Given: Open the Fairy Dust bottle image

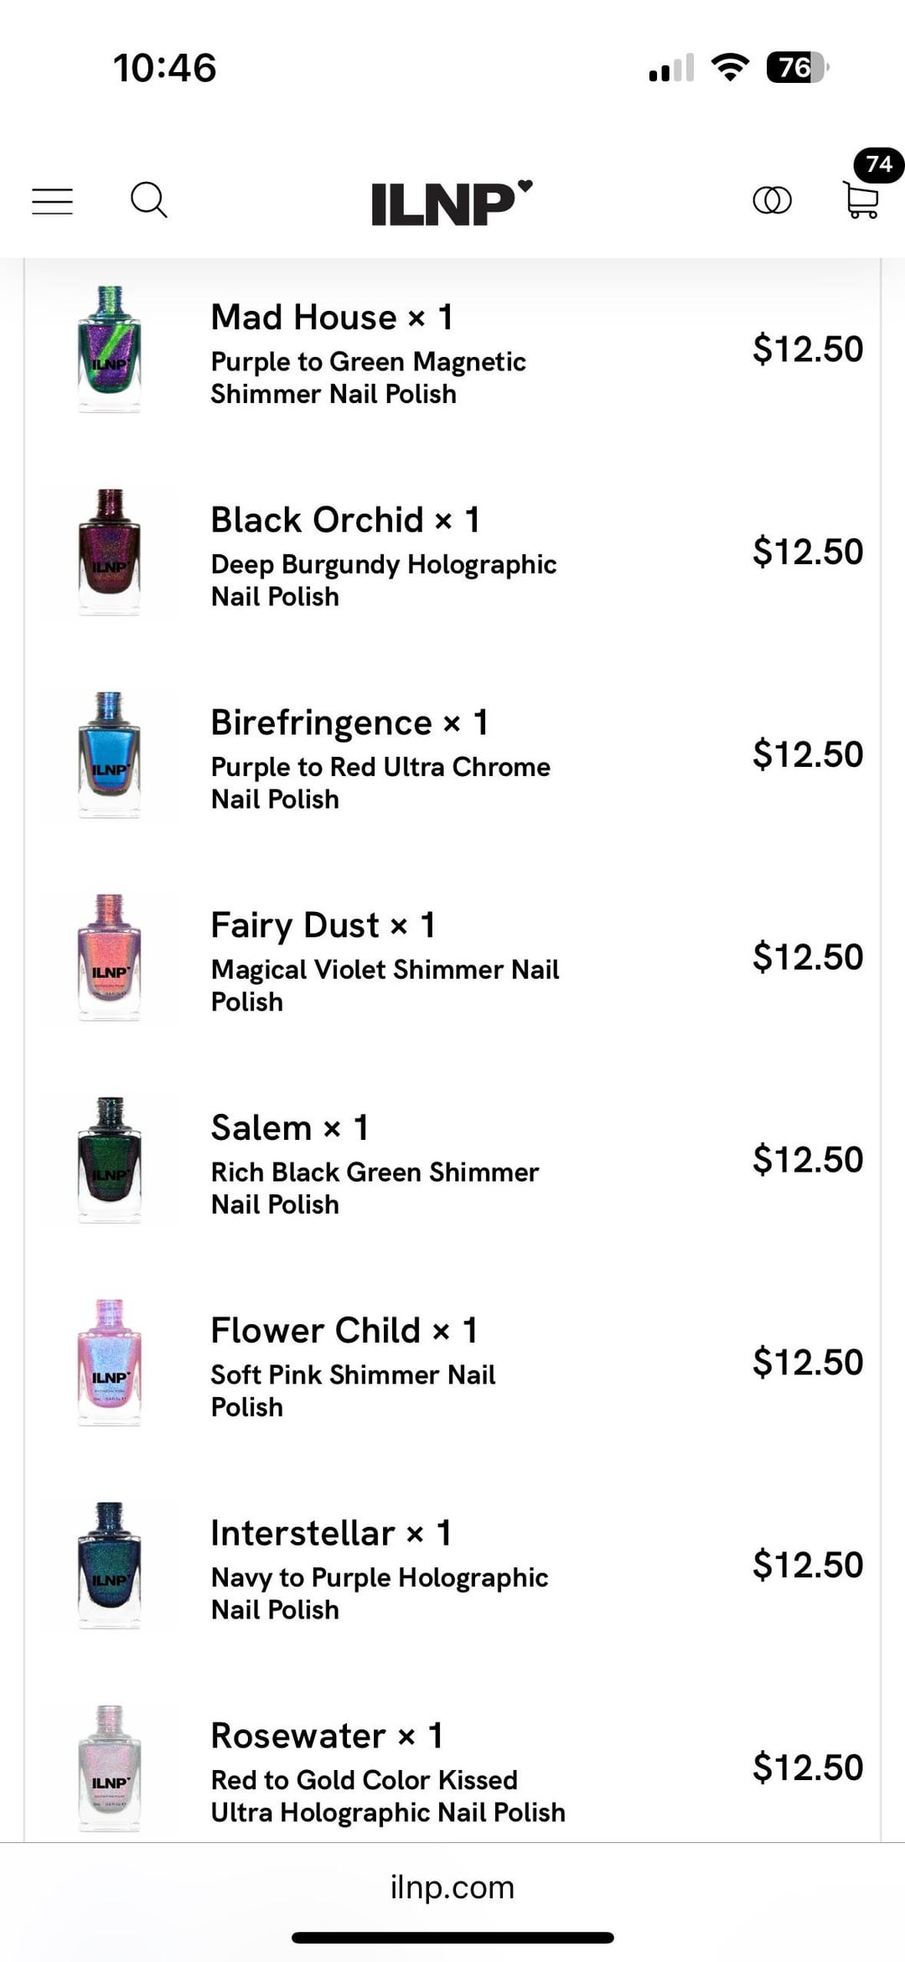Looking at the screenshot, I should [110, 957].
